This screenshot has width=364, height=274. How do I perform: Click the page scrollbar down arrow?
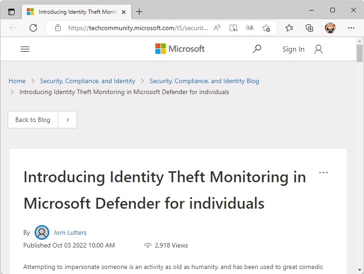359,270
